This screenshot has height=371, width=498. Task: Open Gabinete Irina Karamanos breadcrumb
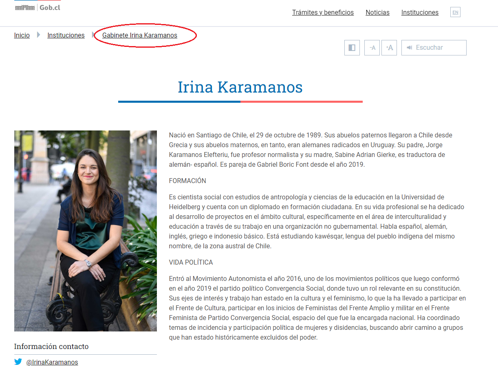pyautogui.click(x=140, y=35)
